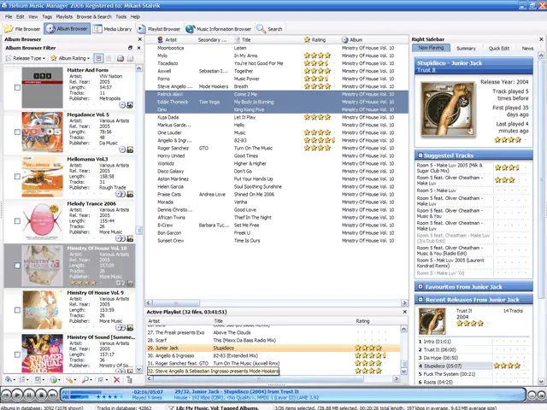Open the Release Type filter dropdown
This screenshot has height=410, width=547.
(26, 58)
